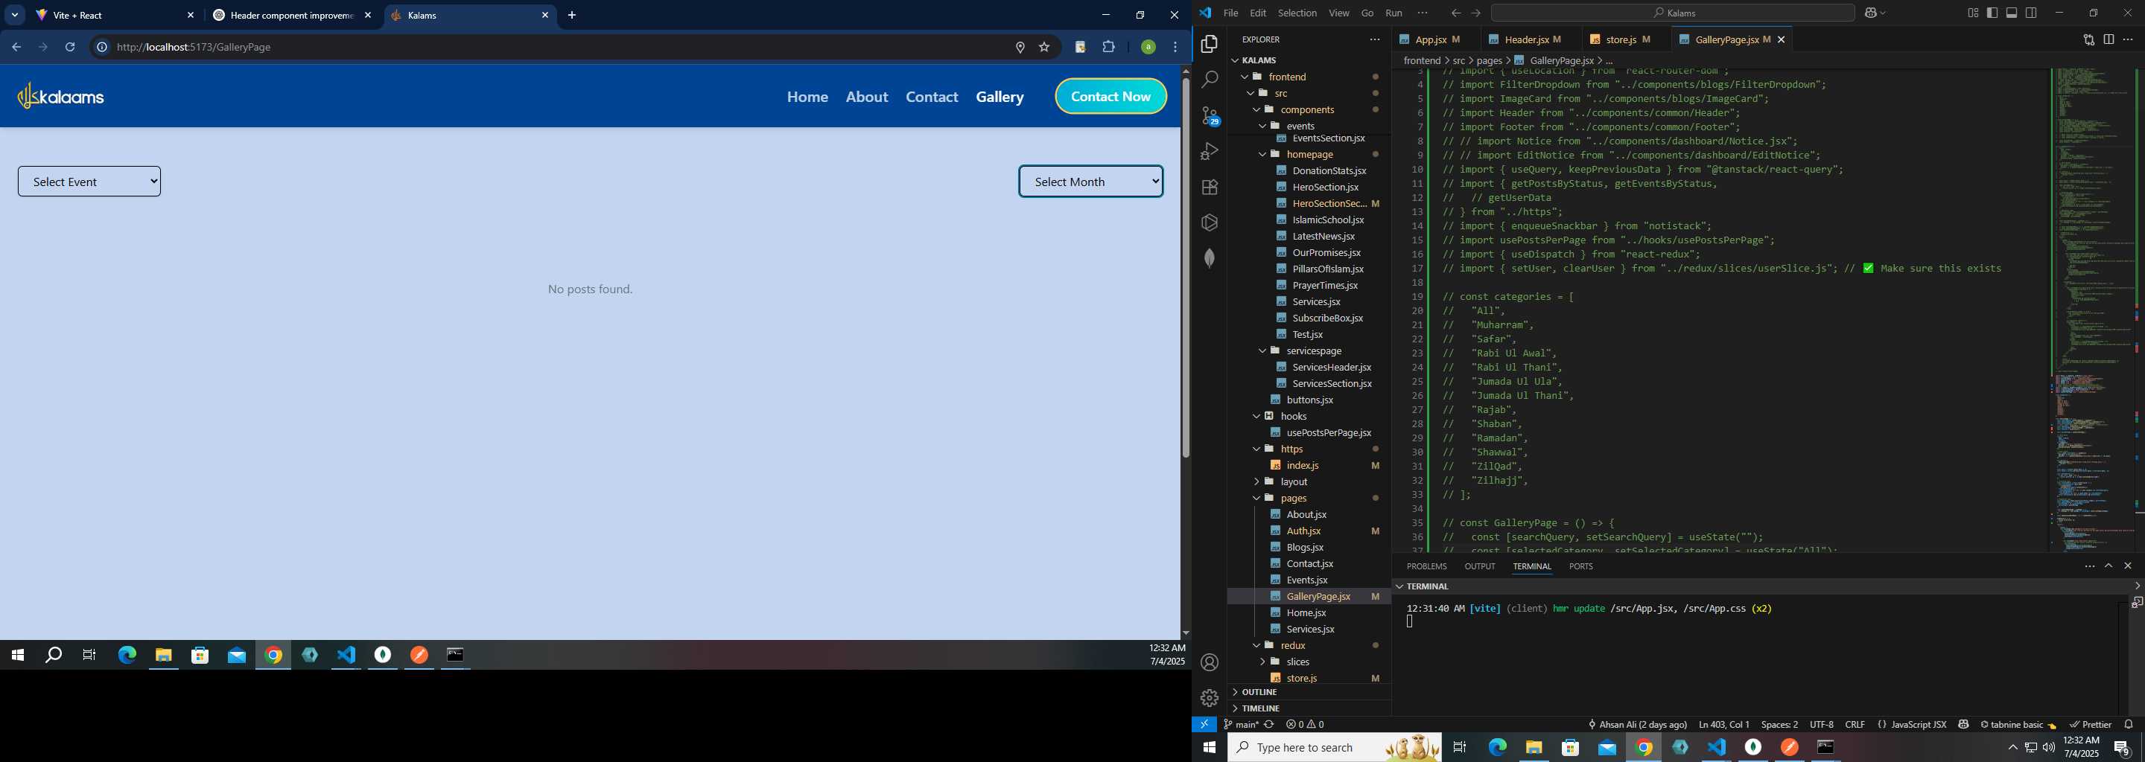Screen dimensions: 2145x762
Task: Open the Explorer views and more actions ellipsis
Action: [x=1374, y=39]
